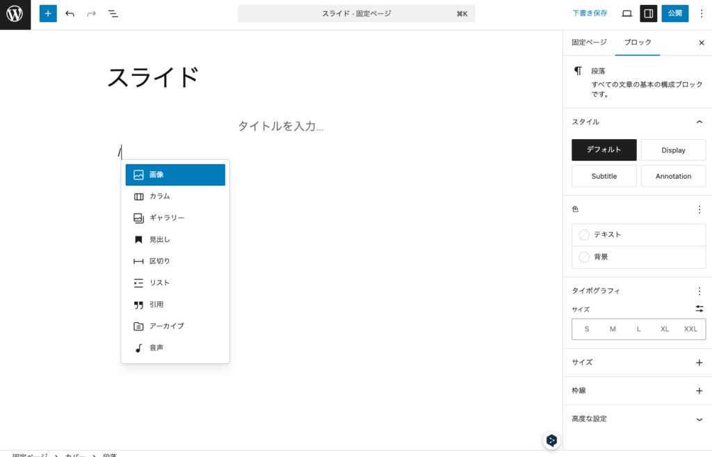Click the スライド・固定ページ command search field
The height and width of the screenshot is (457, 712).
point(356,13)
